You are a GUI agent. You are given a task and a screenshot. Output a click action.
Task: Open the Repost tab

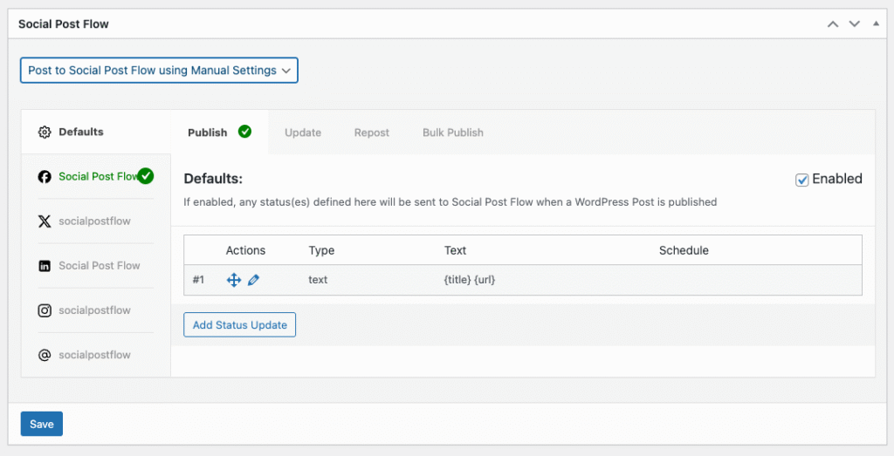[372, 132]
